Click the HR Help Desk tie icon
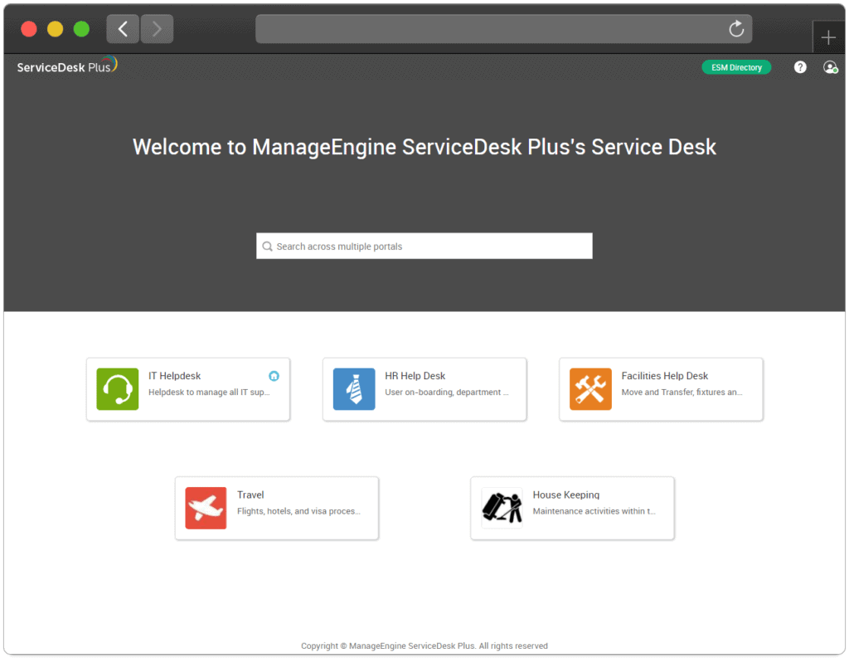The width and height of the screenshot is (849, 658). click(x=354, y=389)
